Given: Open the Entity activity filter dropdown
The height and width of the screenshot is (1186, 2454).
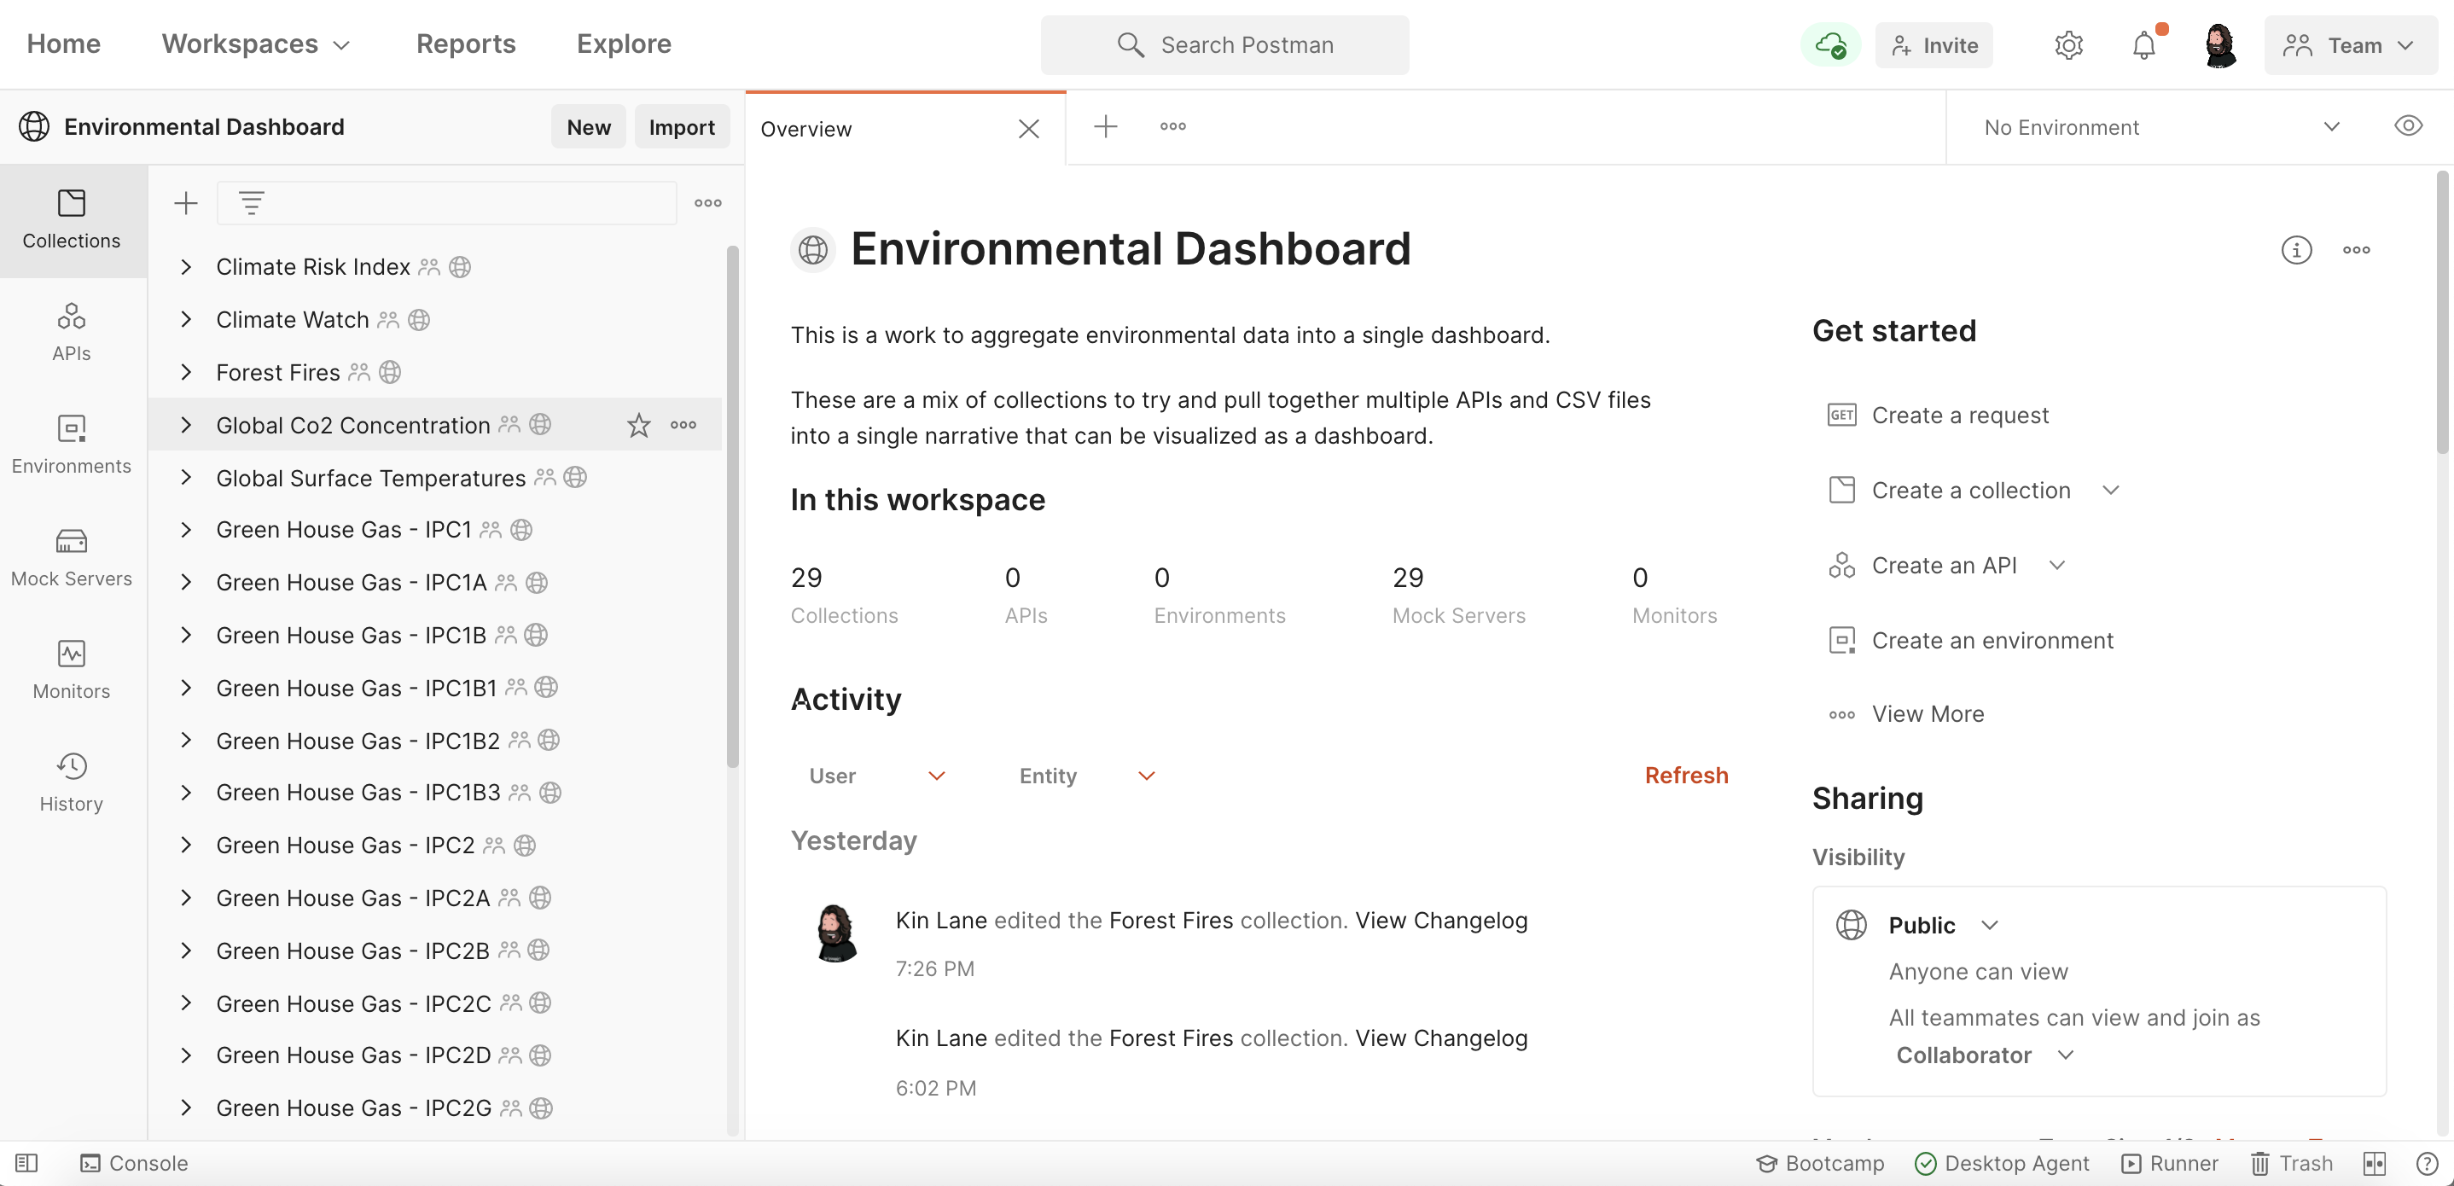Looking at the screenshot, I should click(x=1085, y=773).
